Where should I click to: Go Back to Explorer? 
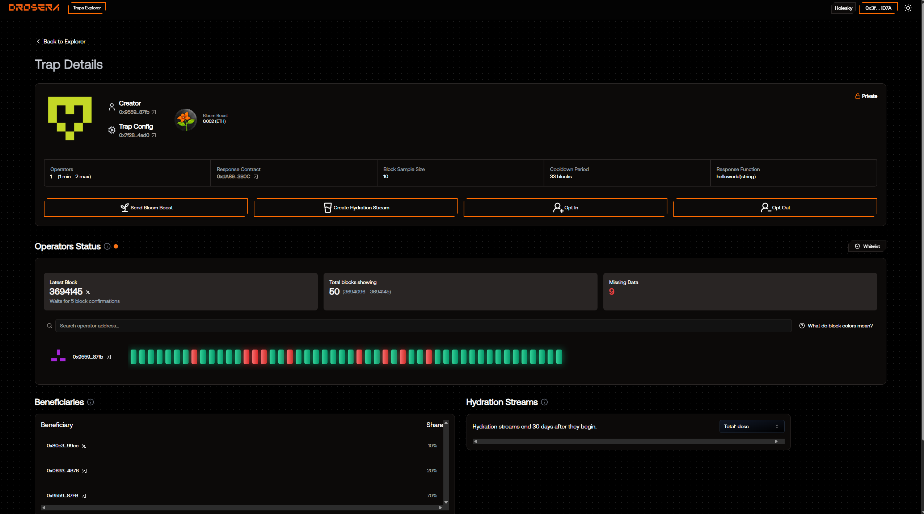point(61,41)
